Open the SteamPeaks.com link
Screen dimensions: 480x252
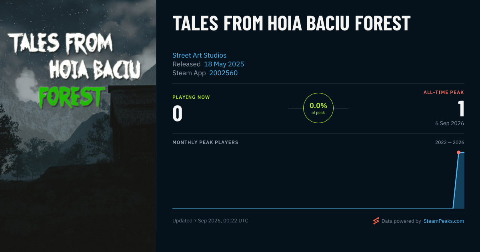444,221
